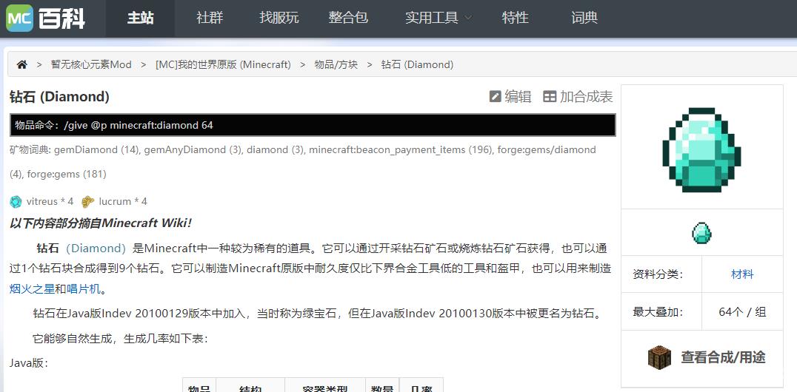
Task: Click 钻石 (Diamond) breadcrumb entry
Action: tap(417, 64)
